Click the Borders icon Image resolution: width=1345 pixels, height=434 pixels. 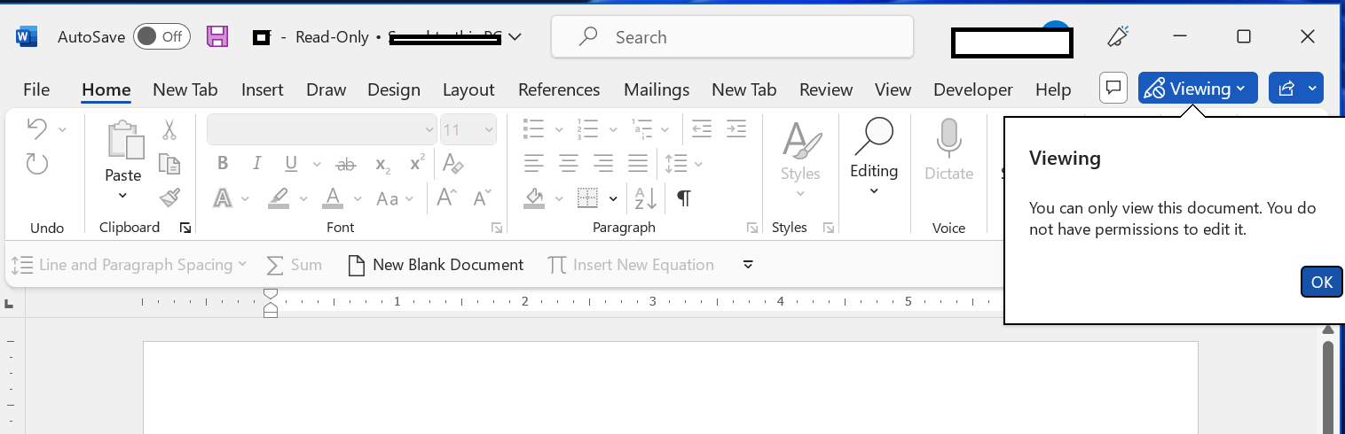click(587, 198)
